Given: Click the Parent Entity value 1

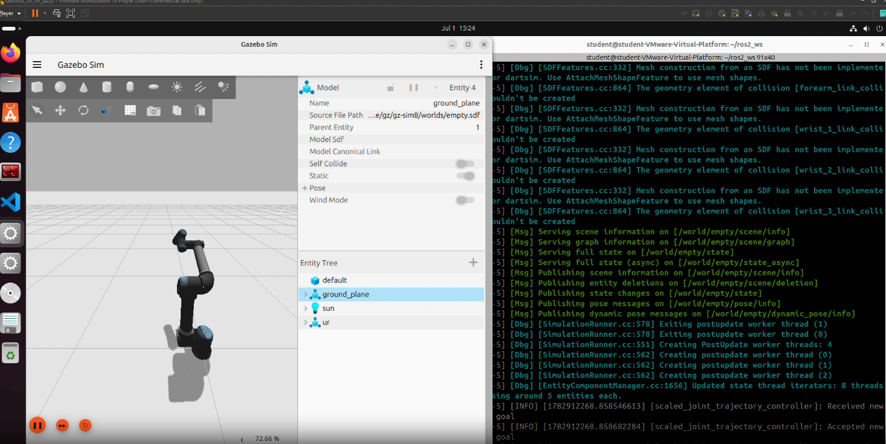Looking at the screenshot, I should (478, 127).
